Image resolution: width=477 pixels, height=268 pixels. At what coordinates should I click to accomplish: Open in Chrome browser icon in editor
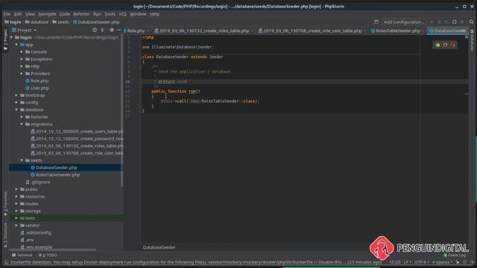(437, 45)
